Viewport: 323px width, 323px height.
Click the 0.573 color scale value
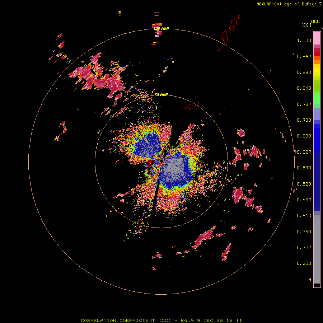[304, 168]
